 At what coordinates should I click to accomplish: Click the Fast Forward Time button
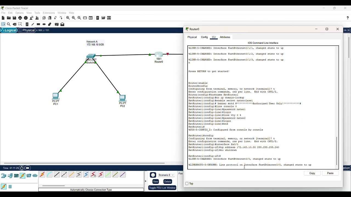(x=28, y=168)
